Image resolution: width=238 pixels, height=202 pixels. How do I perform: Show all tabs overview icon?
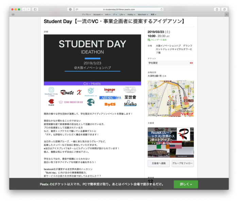[x=224, y=10]
